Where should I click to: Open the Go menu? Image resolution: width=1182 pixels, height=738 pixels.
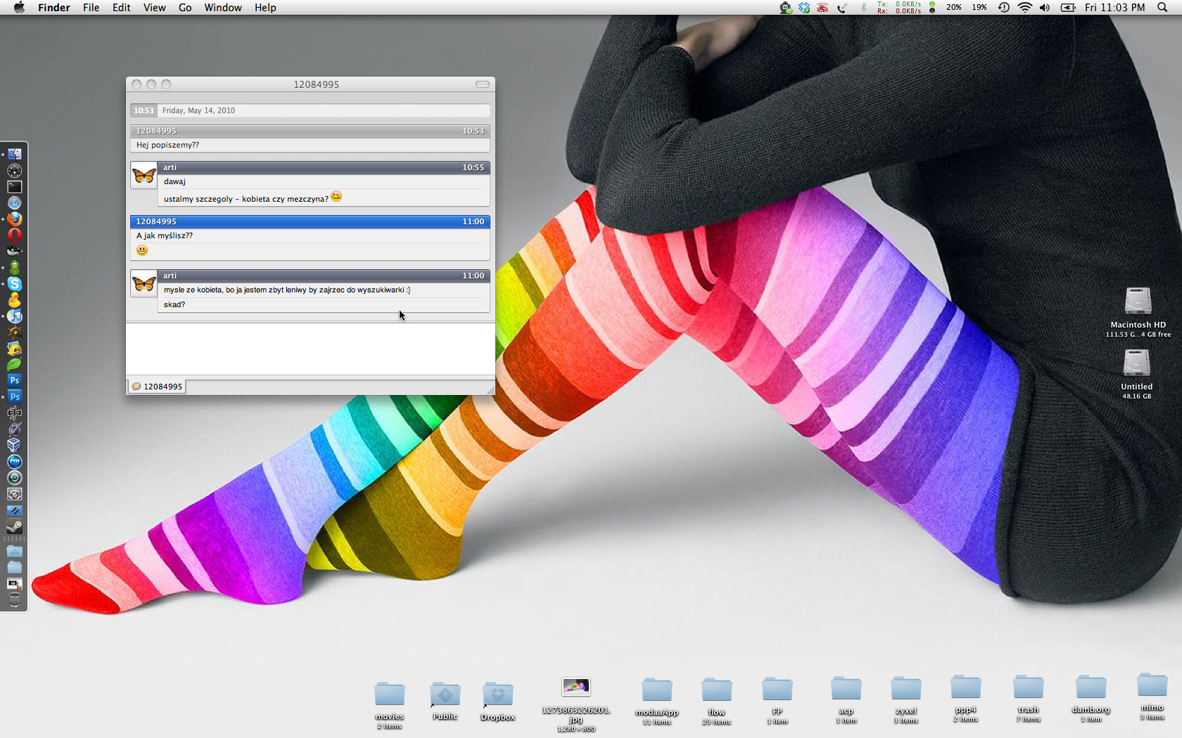click(x=185, y=8)
